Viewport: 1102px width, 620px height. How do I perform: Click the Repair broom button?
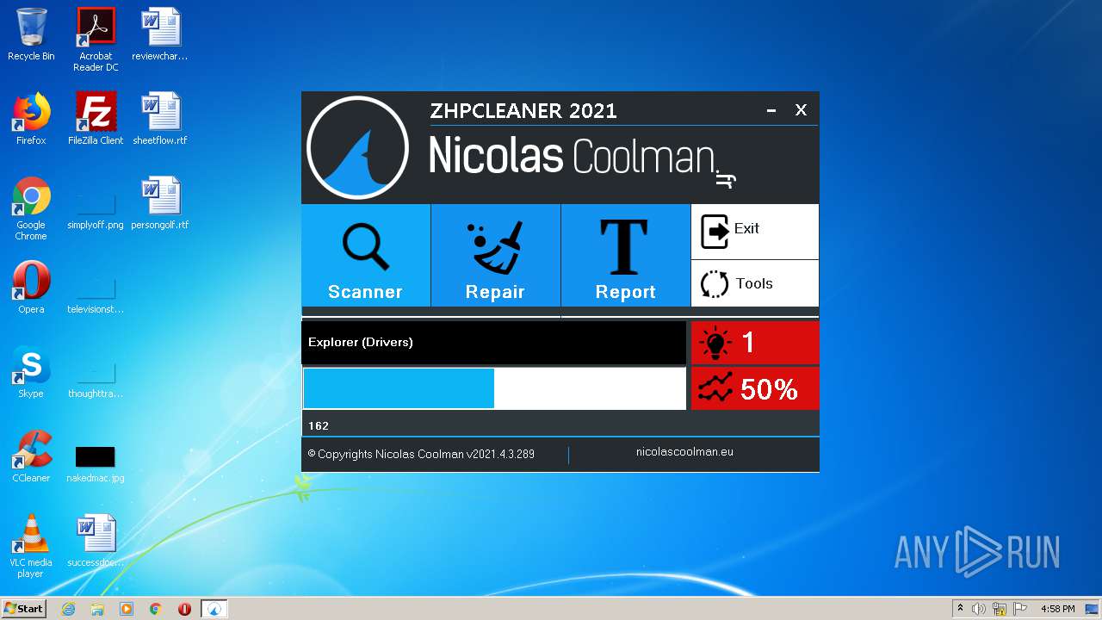(495, 255)
